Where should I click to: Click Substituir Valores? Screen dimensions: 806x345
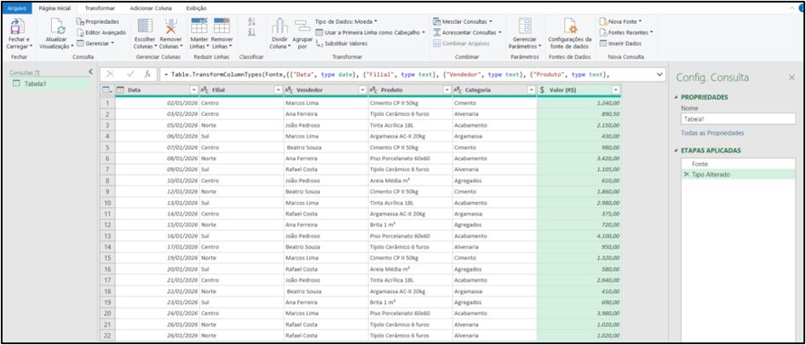tap(342, 43)
